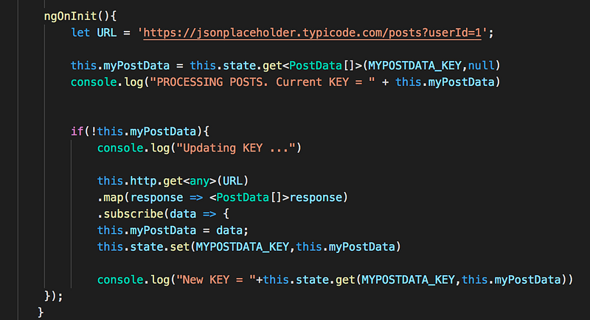Click PostData type in the map line

[243, 197]
